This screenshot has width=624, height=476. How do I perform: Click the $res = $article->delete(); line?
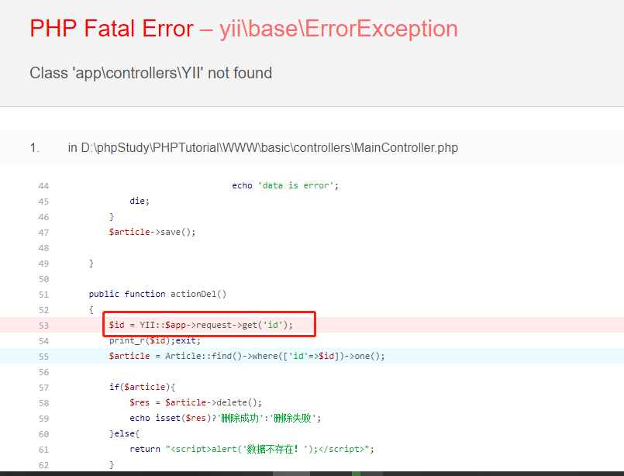pos(196,402)
